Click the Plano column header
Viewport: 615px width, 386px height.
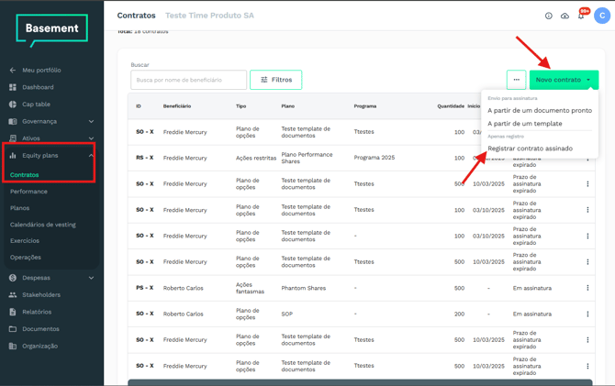click(288, 106)
